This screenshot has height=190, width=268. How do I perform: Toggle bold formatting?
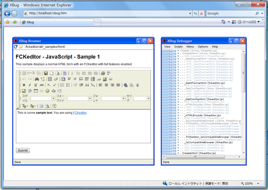(24, 85)
